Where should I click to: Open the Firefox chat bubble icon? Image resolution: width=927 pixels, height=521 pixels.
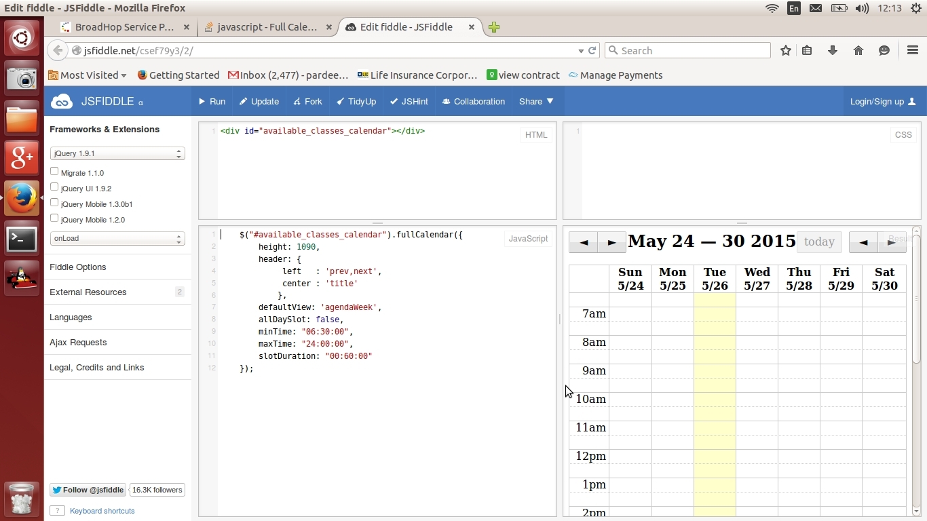pos(884,50)
